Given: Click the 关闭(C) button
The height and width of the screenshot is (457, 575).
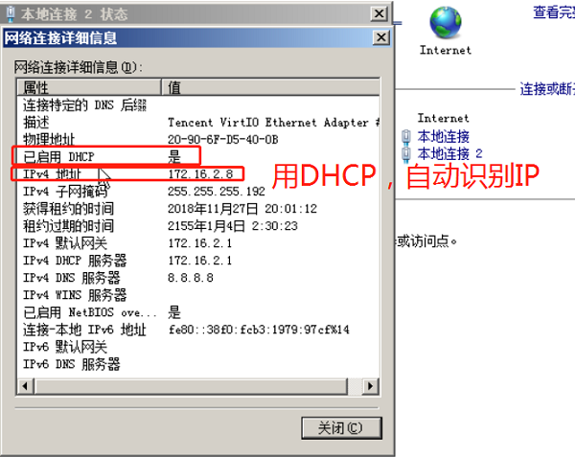Looking at the screenshot, I should coord(341,427).
